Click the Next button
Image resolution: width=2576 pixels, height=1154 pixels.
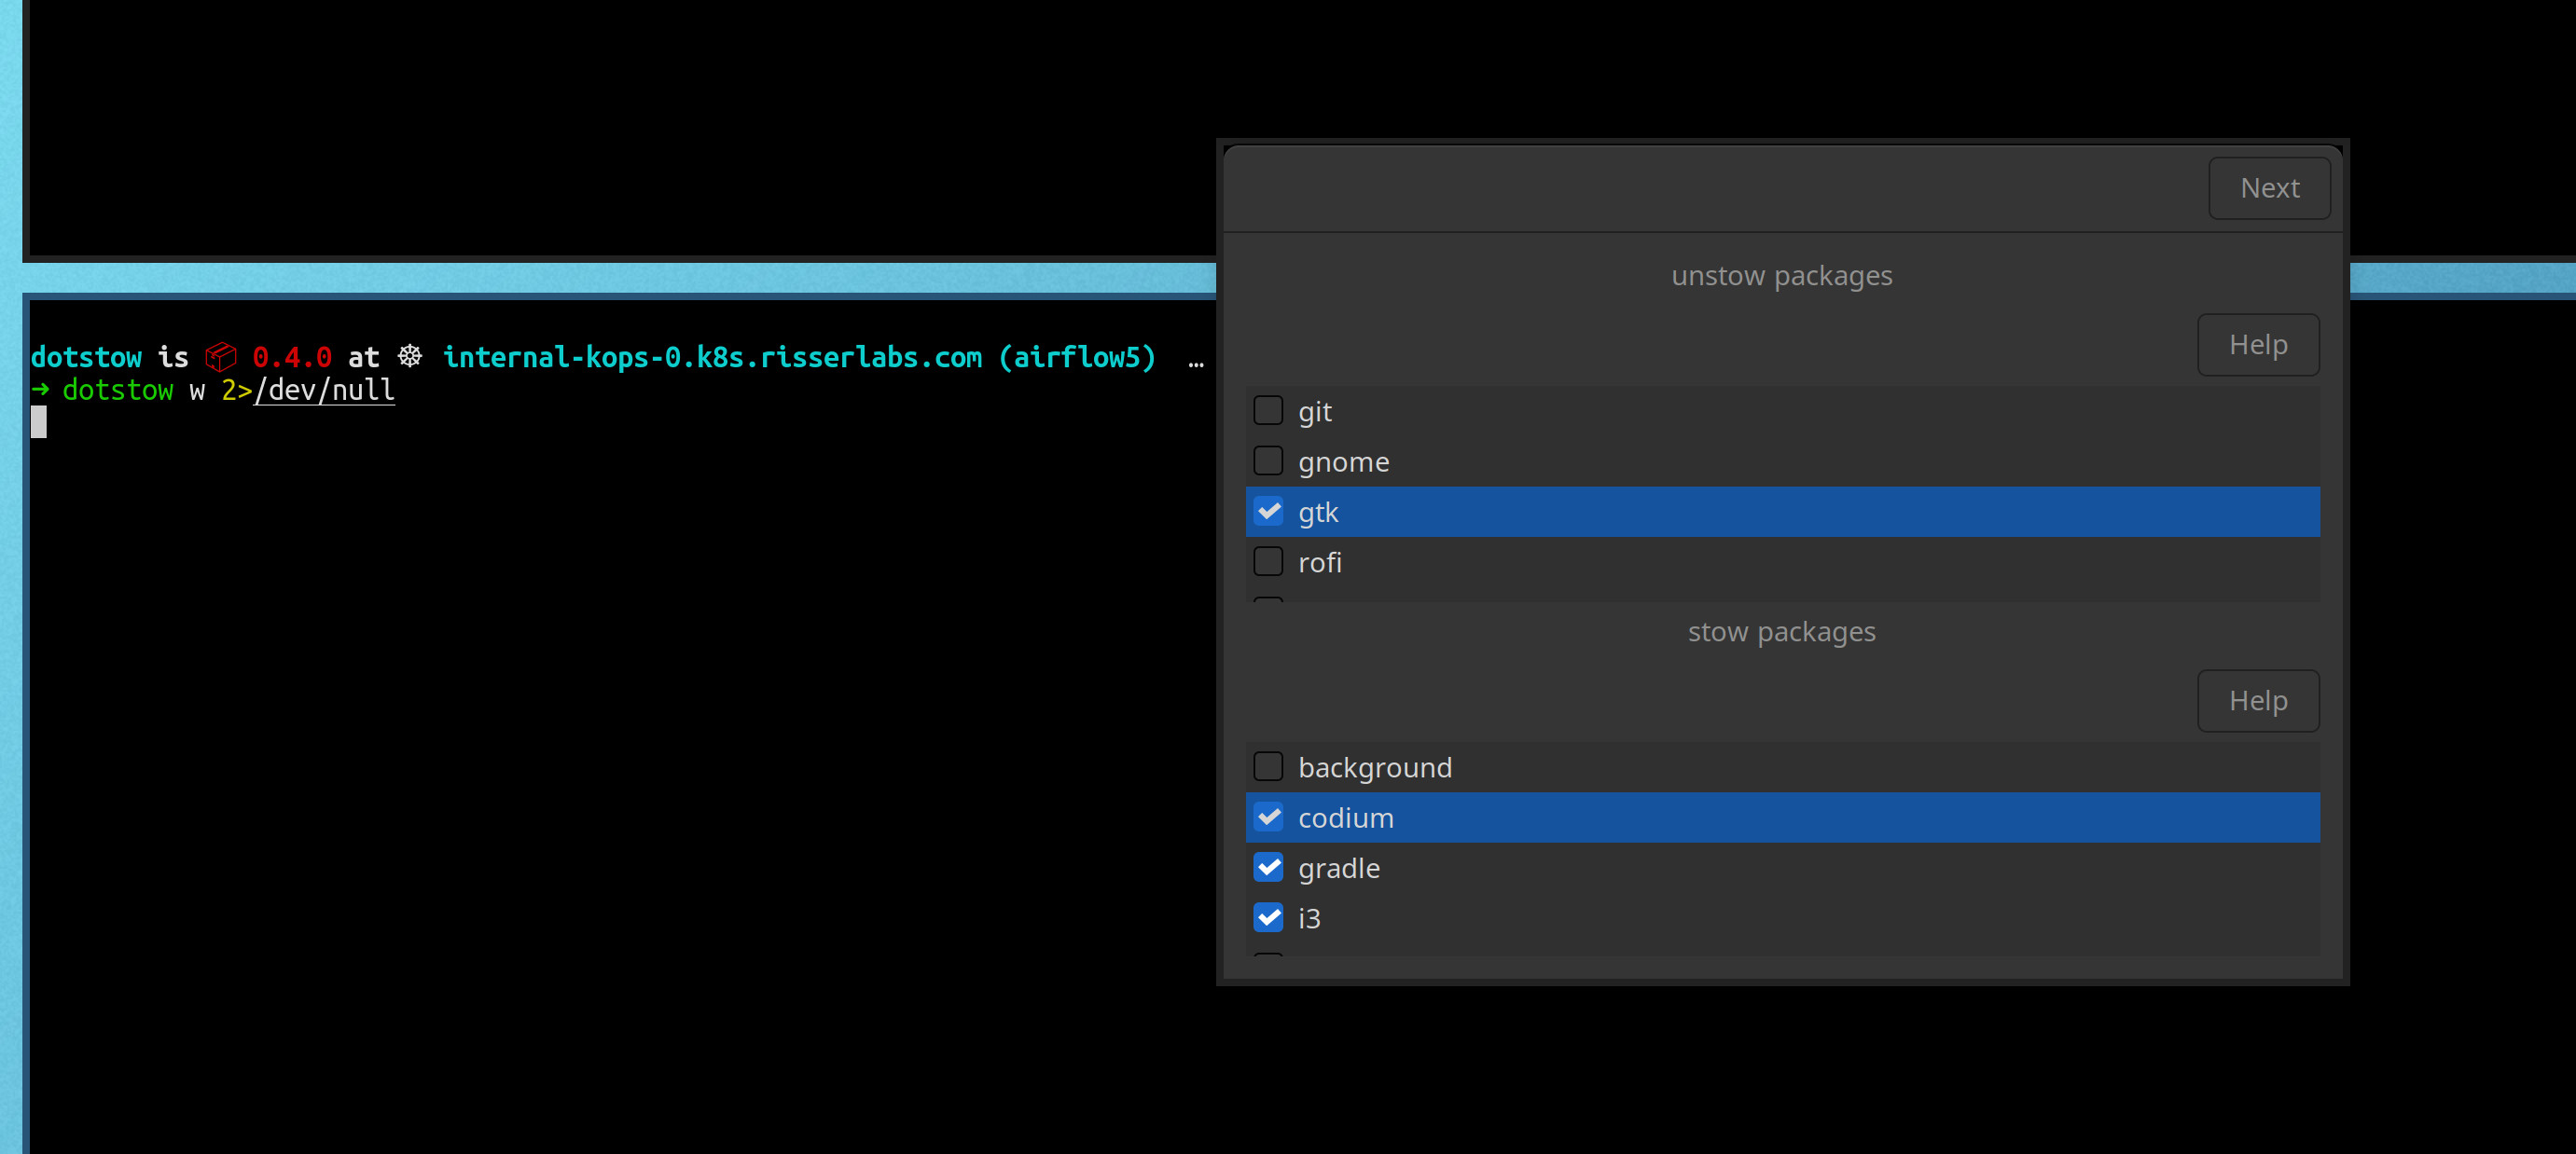tap(2268, 188)
